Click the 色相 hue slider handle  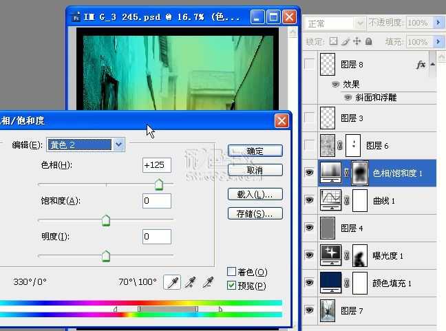[159, 184]
